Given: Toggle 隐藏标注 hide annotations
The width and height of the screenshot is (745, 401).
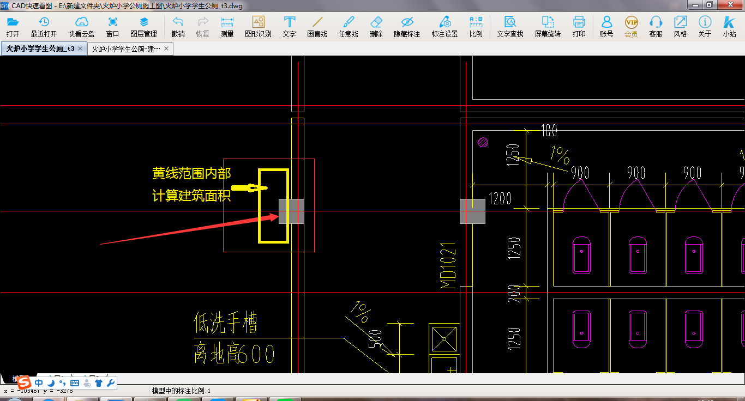Looking at the screenshot, I should pyautogui.click(x=407, y=27).
